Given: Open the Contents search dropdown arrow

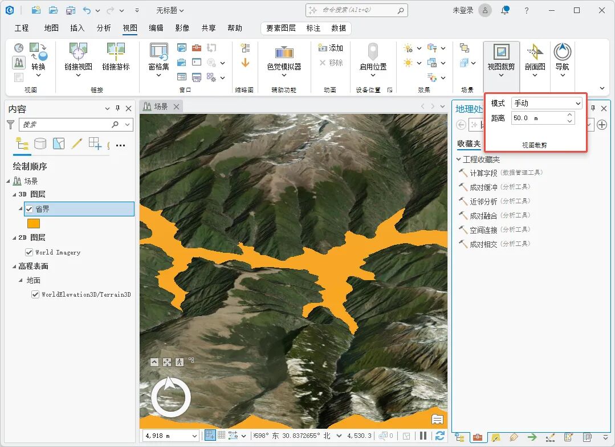Looking at the screenshot, I should 127,125.
